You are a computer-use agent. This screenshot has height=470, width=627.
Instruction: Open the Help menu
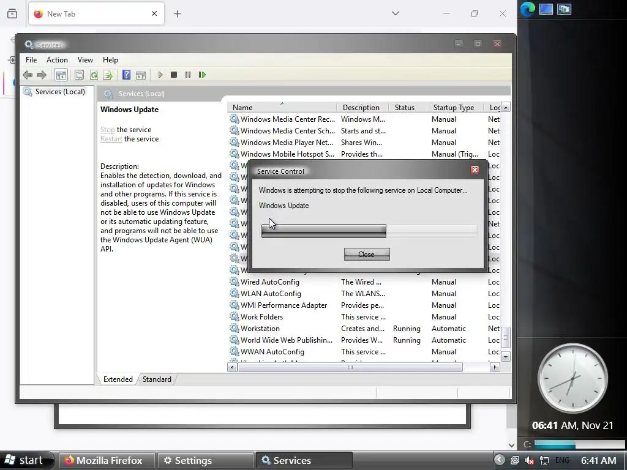[x=110, y=59]
